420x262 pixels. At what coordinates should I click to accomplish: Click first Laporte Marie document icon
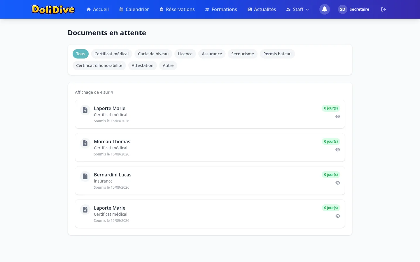[x=85, y=110]
